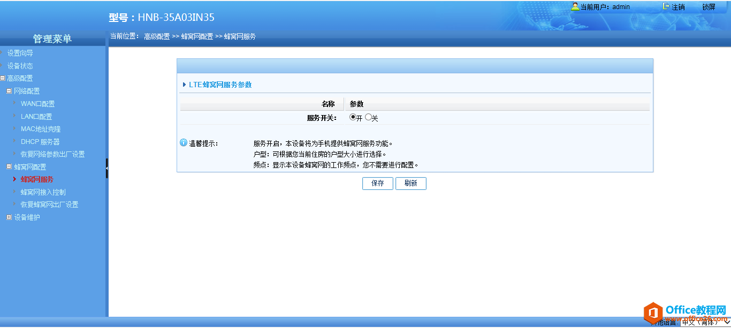This screenshot has width=731, height=328.
Task: Select the 蜂窝网服务 menu item
Action: coord(37,179)
